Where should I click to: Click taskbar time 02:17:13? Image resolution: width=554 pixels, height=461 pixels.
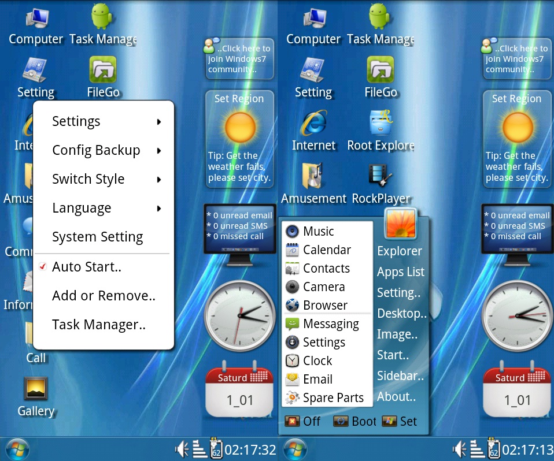click(528, 449)
